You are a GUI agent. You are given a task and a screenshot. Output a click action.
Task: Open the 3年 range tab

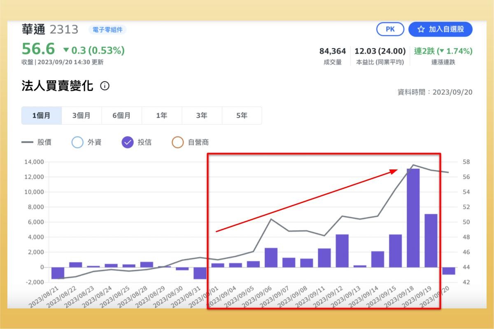click(x=202, y=116)
